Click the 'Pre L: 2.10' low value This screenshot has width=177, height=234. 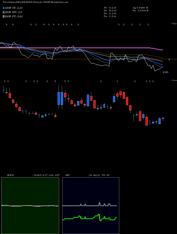(110, 13)
